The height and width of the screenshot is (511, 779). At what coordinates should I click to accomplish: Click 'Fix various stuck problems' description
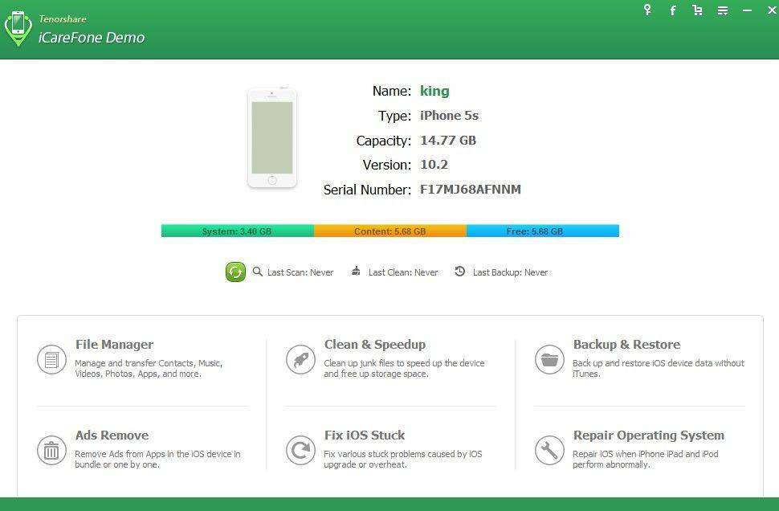point(403,460)
